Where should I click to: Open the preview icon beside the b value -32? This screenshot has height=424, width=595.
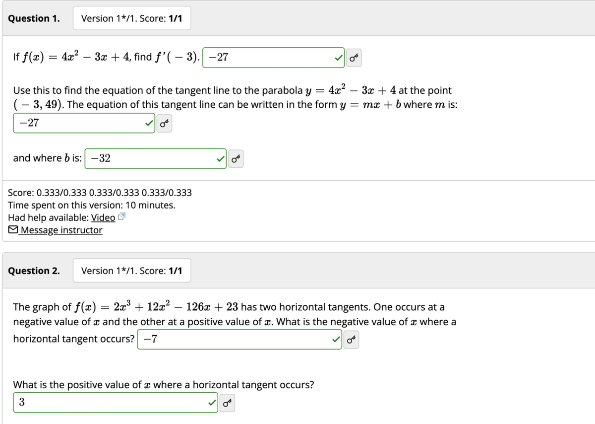click(235, 158)
